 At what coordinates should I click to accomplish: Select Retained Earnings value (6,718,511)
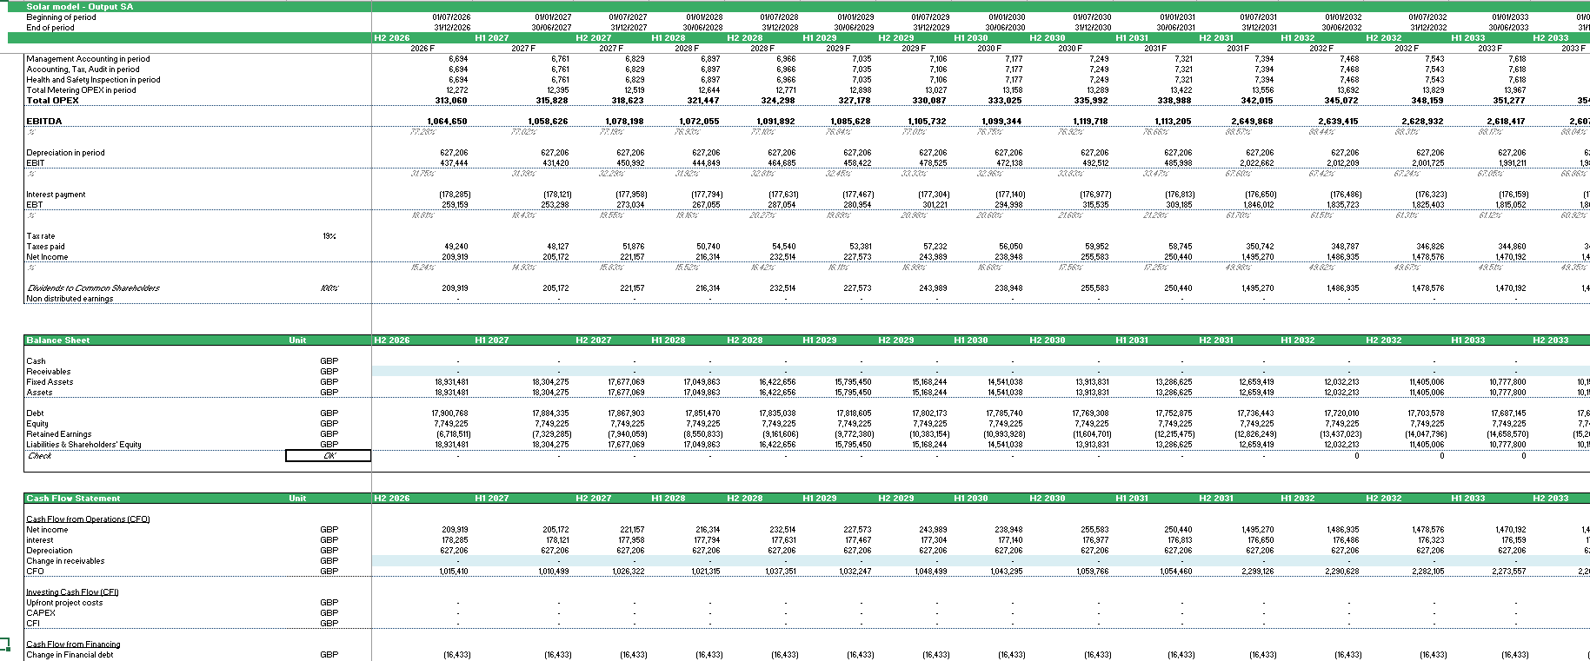click(451, 434)
